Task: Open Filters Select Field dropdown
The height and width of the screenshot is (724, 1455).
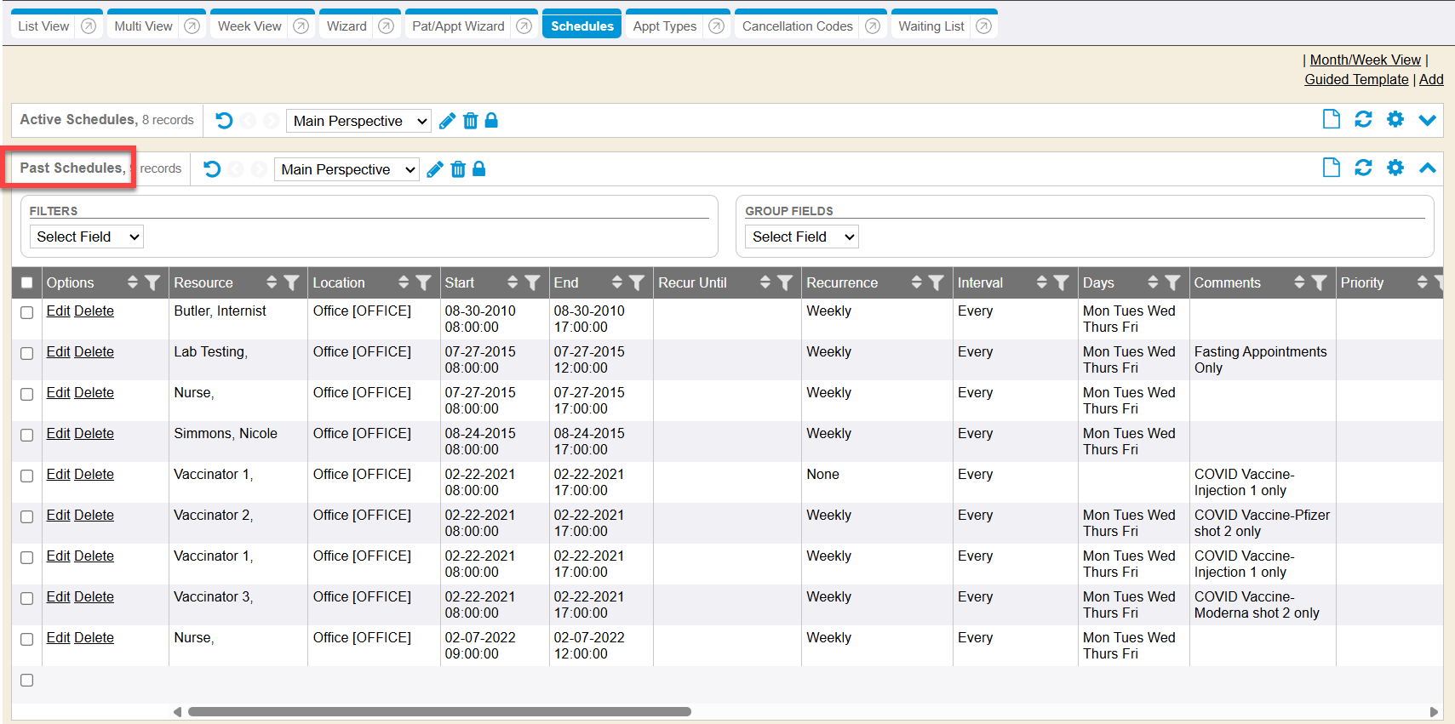Action: [x=86, y=237]
